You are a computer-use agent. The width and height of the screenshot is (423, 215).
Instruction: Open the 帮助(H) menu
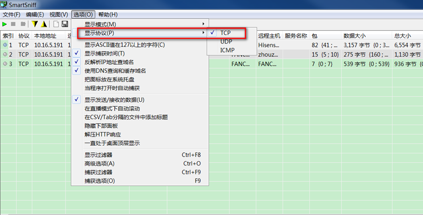pos(108,14)
